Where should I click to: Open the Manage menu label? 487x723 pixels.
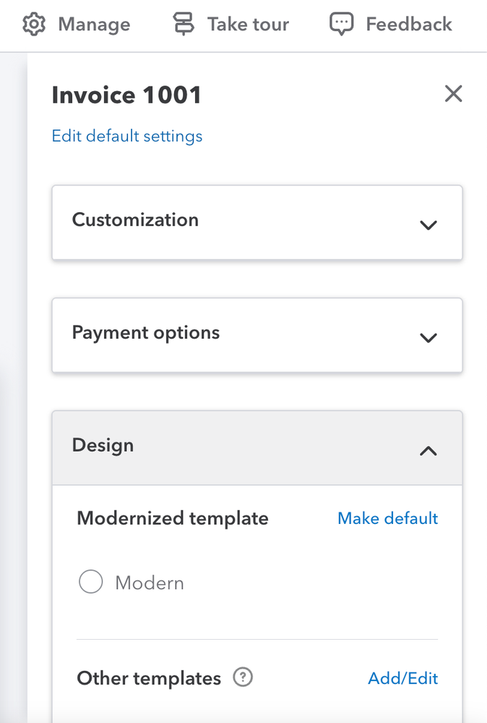pyautogui.click(x=94, y=25)
